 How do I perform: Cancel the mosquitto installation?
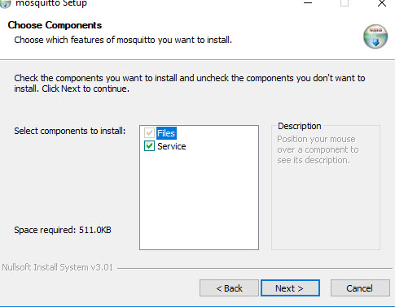[x=360, y=288]
